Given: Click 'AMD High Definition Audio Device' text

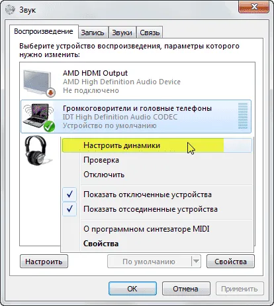Looking at the screenshot, I should pyautogui.click(x=122, y=82).
